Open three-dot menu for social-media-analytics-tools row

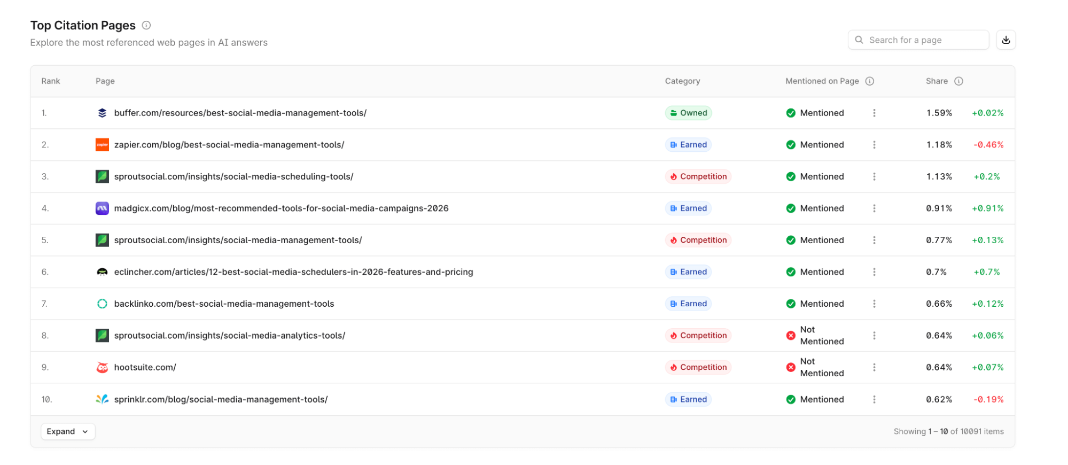(x=874, y=336)
